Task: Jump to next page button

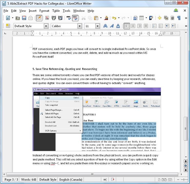Action: tap(186, 170)
